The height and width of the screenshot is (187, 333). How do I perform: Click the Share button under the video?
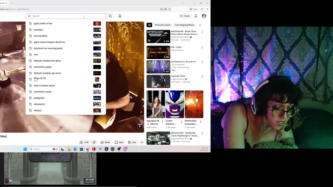click(x=105, y=142)
